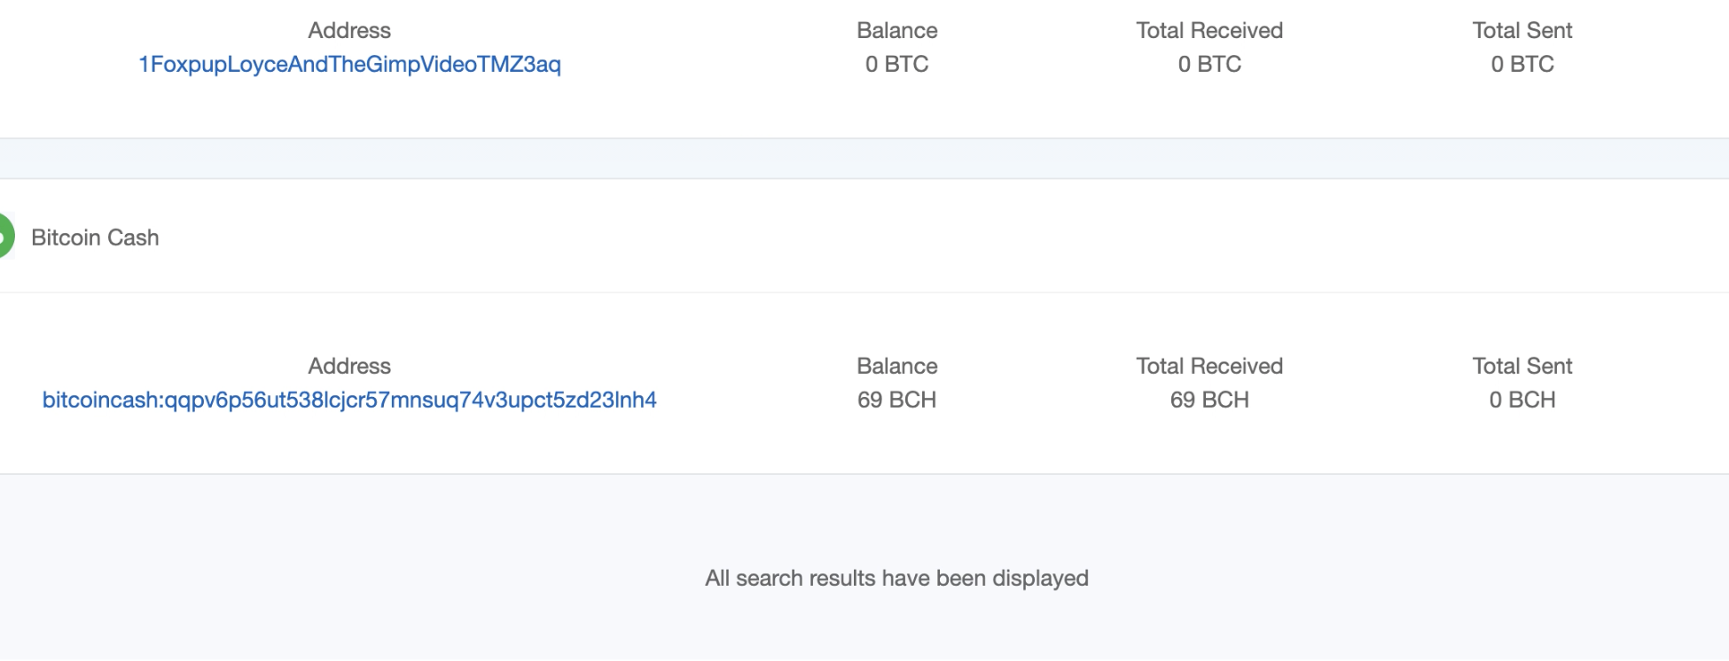
Task: Open the 1FoxpupLoyceAndTheGimpVideoTMZ3aq address link
Action: click(349, 65)
